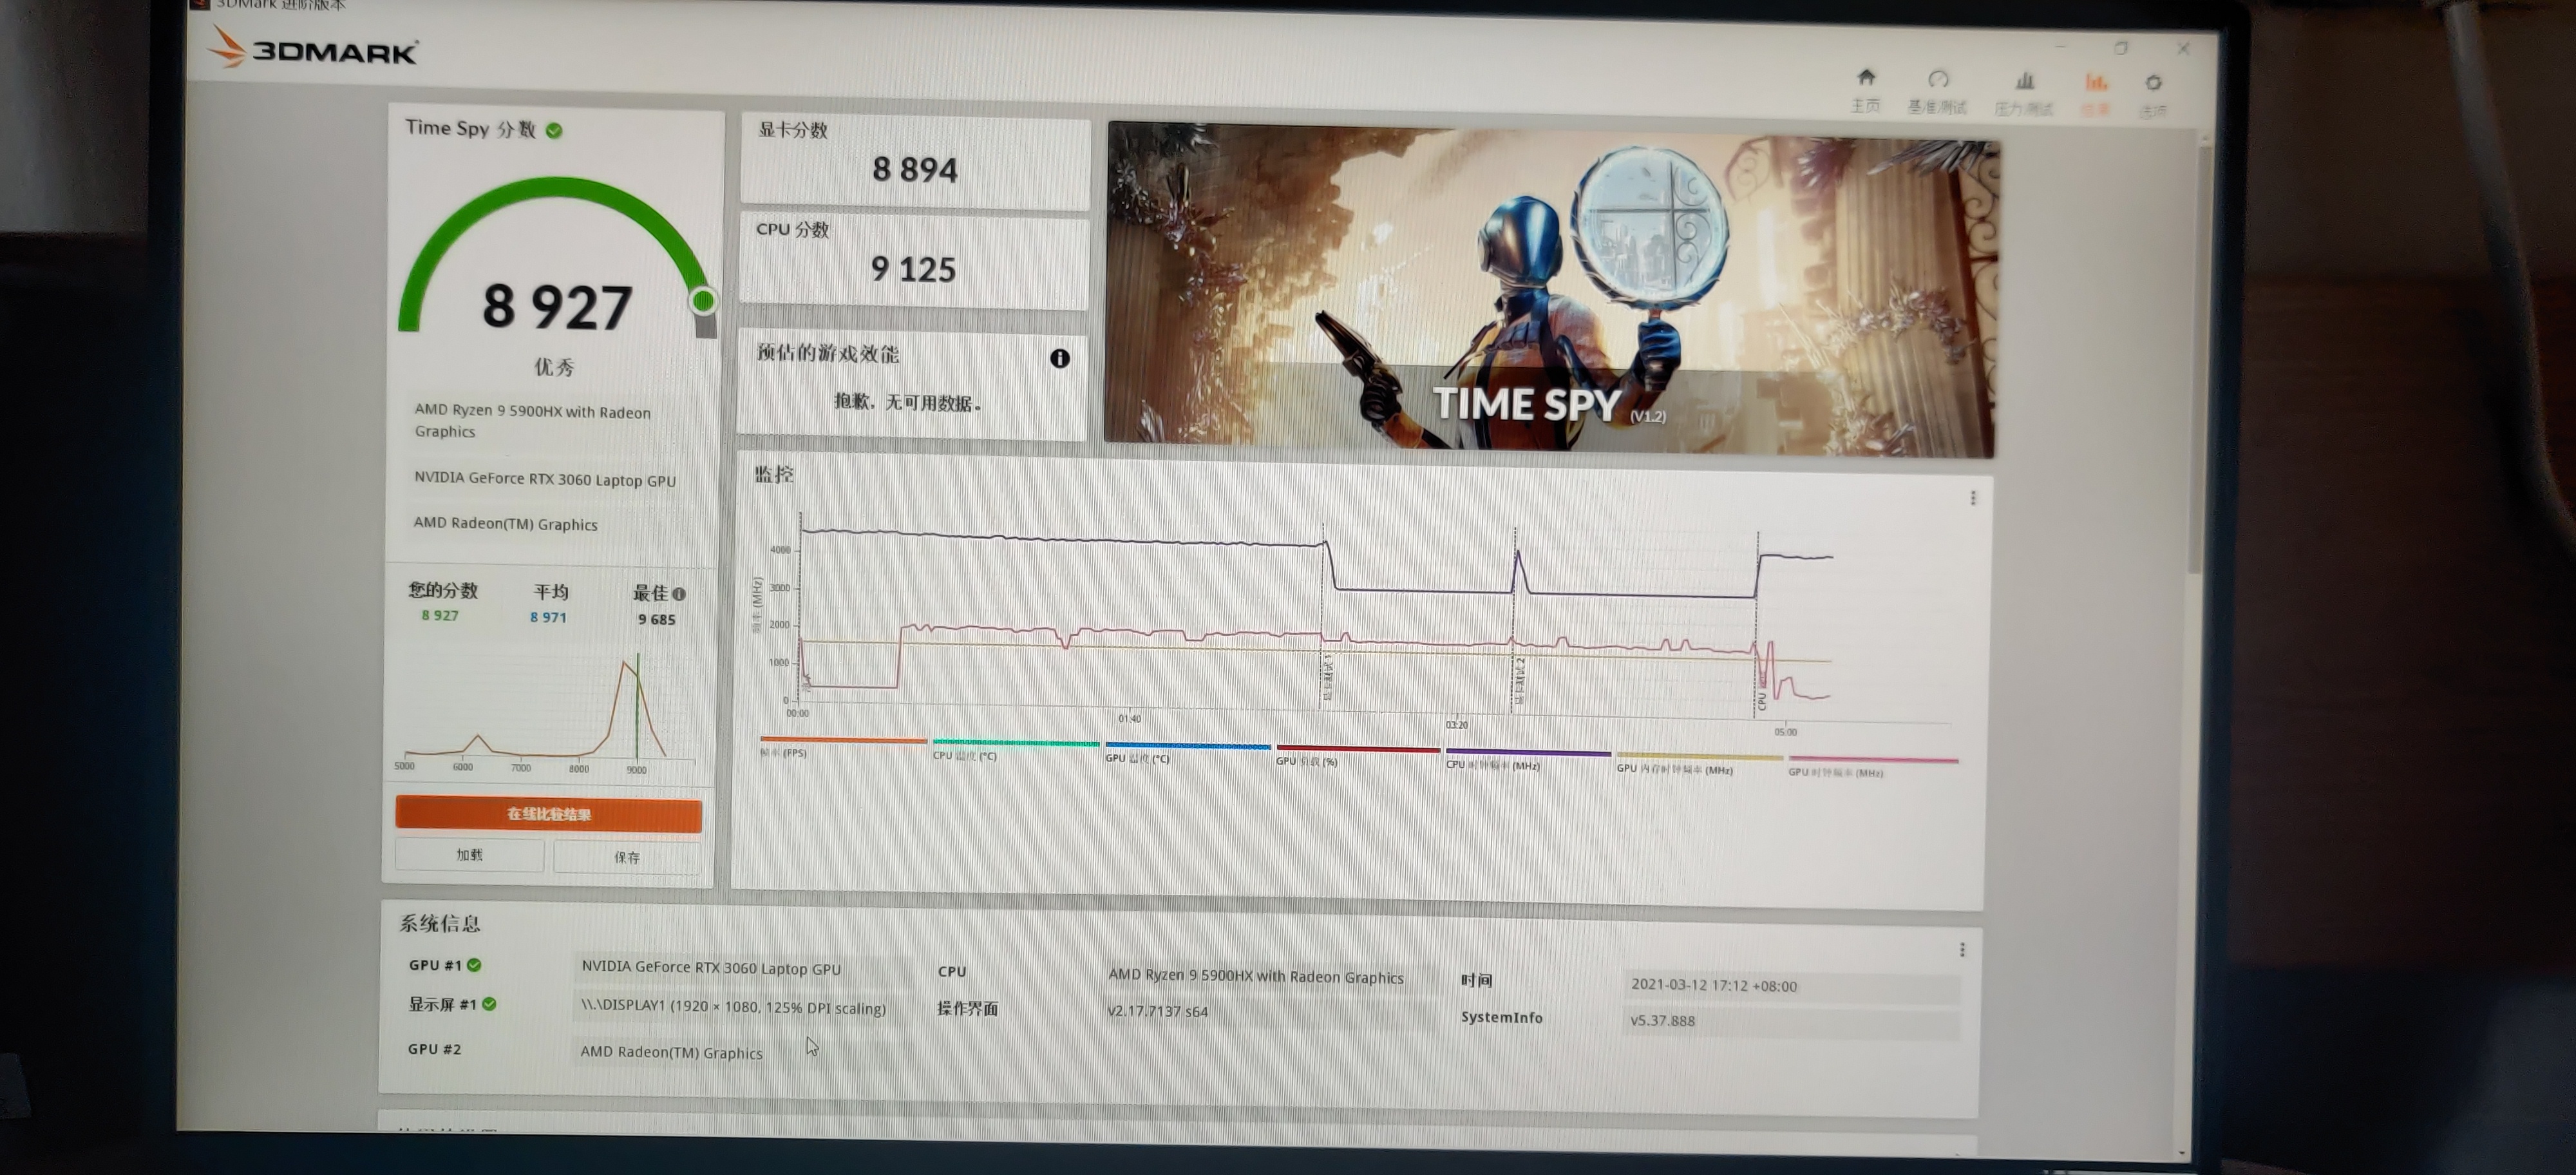Viewport: 2576px width, 1175px height.
Task: Click display value \\.\DISPLAY1 (1920 × 1080)
Action: coord(733,1007)
